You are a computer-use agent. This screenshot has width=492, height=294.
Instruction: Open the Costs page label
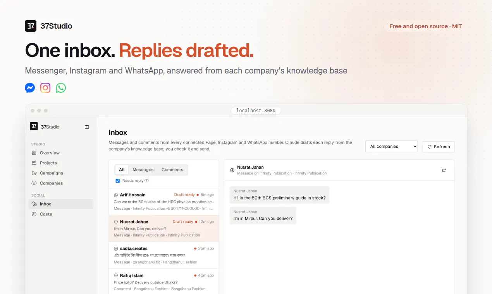46,214
